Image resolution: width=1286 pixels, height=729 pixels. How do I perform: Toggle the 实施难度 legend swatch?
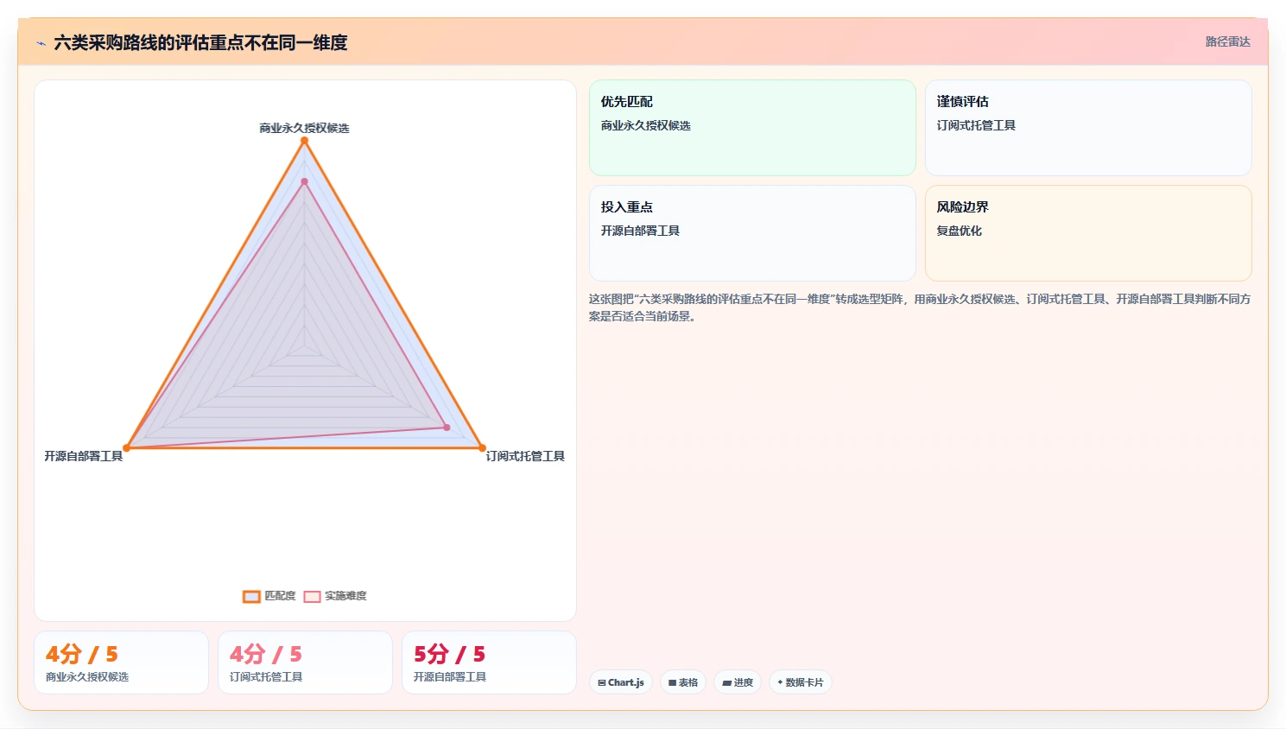coord(312,596)
